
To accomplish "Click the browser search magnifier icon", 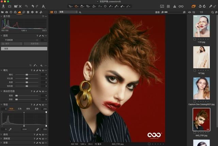I will coord(212,12).
